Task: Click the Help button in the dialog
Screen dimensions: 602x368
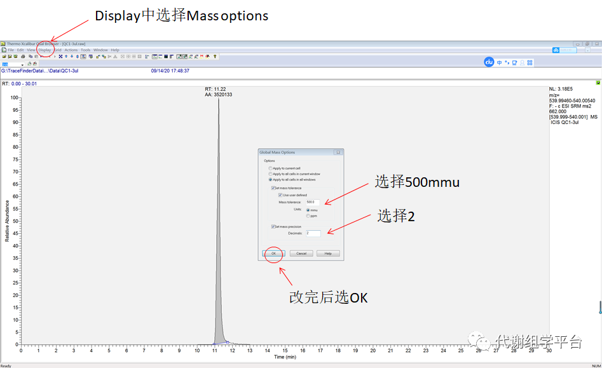Action: [x=328, y=254]
